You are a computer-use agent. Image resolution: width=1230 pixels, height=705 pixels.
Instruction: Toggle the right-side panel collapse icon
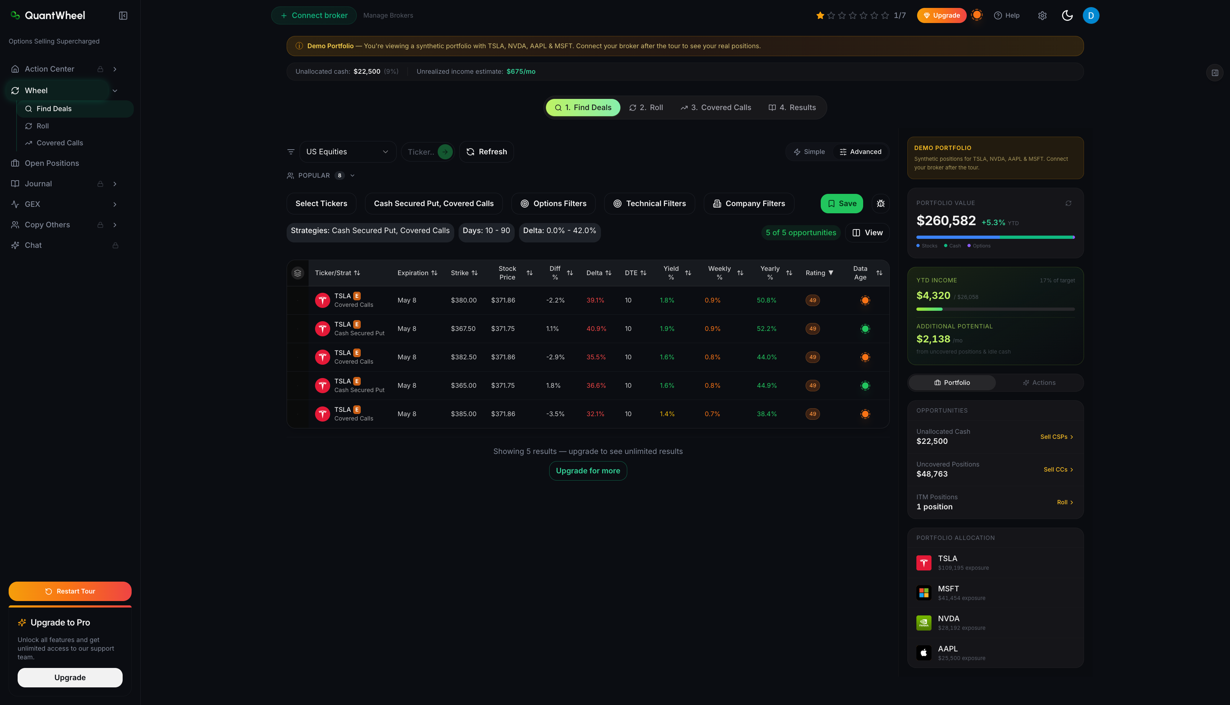[x=1215, y=73]
